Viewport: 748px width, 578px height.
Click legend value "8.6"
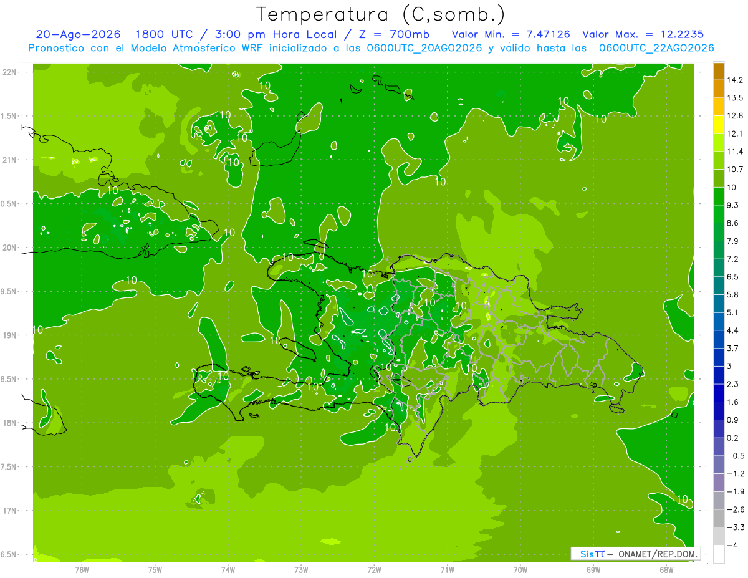(x=733, y=223)
